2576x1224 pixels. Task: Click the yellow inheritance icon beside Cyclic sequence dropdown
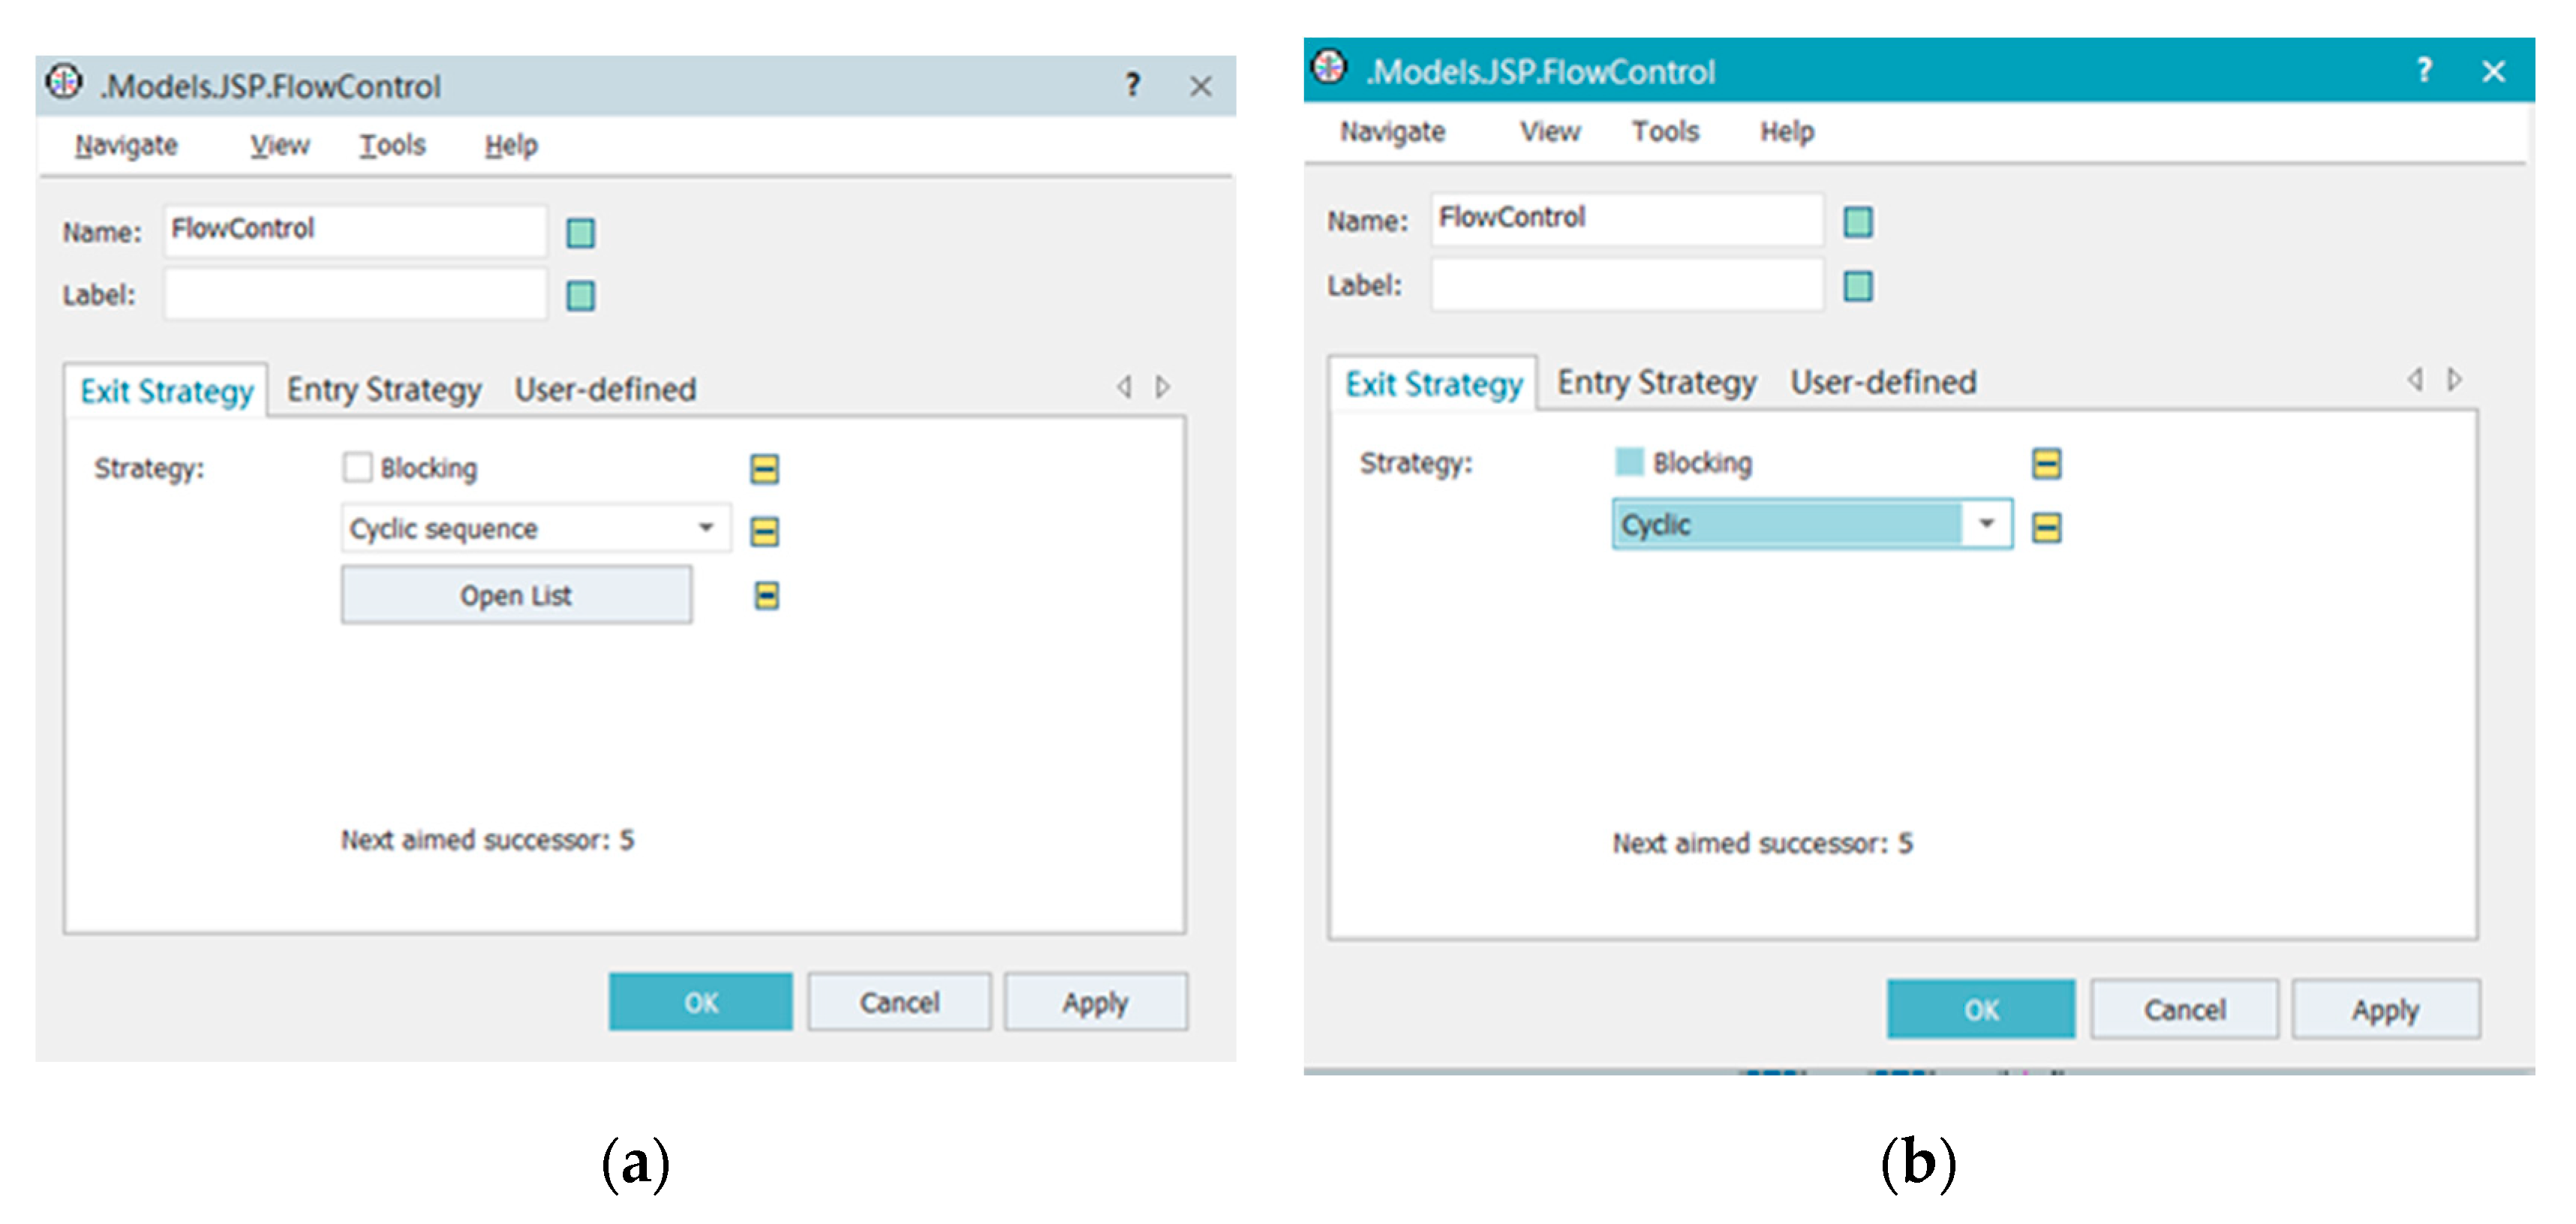(765, 531)
